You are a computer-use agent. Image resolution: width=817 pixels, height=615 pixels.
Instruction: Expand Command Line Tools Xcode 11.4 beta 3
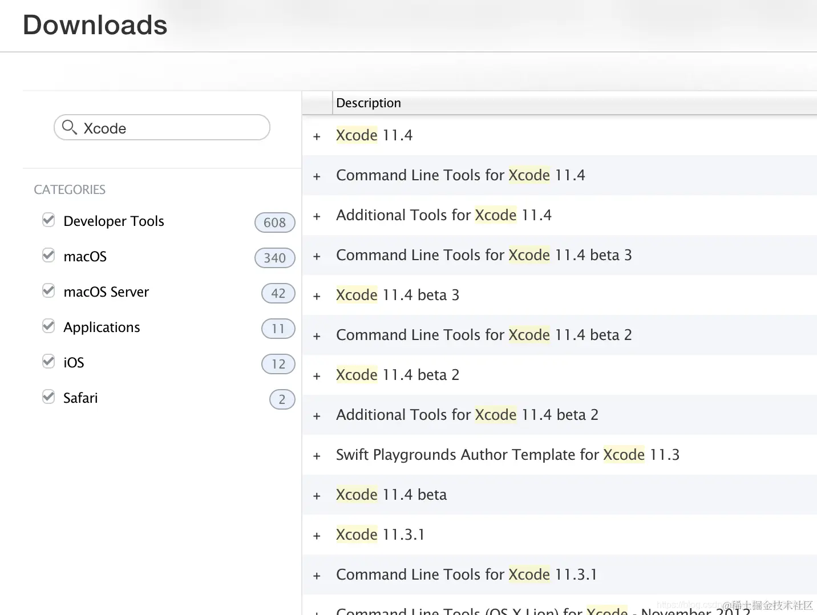pos(317,256)
